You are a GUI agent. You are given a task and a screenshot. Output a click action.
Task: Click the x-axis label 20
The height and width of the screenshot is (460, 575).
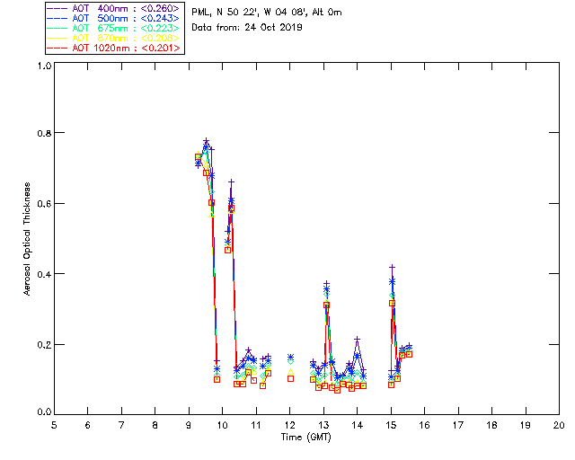tap(559, 425)
